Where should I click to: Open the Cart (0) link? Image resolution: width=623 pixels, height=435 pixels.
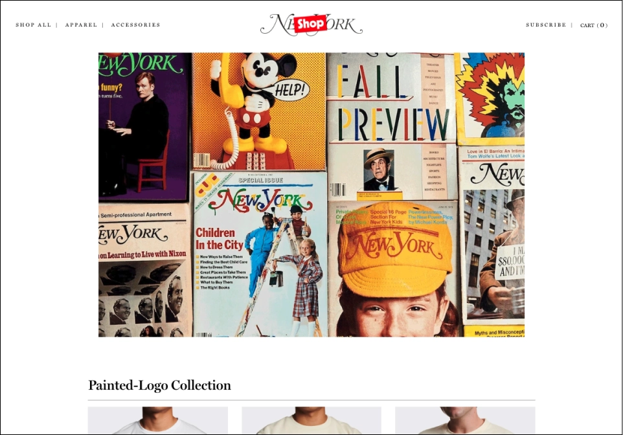(594, 25)
